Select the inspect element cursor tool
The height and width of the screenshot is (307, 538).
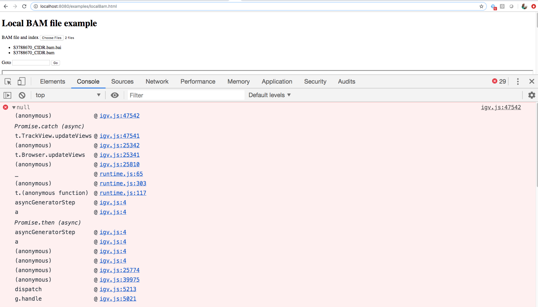point(8,82)
